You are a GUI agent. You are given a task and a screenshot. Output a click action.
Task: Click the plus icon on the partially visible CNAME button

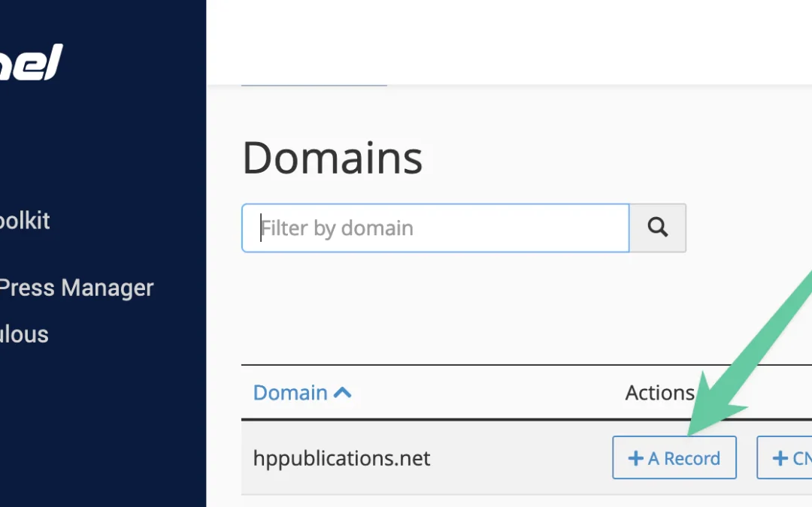pyautogui.click(x=779, y=457)
